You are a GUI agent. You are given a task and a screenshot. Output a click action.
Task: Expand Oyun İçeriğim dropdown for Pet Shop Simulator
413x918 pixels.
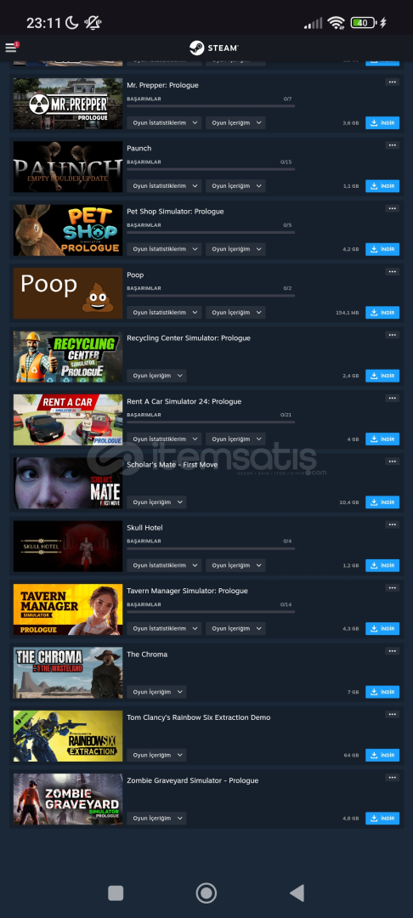[235, 249]
